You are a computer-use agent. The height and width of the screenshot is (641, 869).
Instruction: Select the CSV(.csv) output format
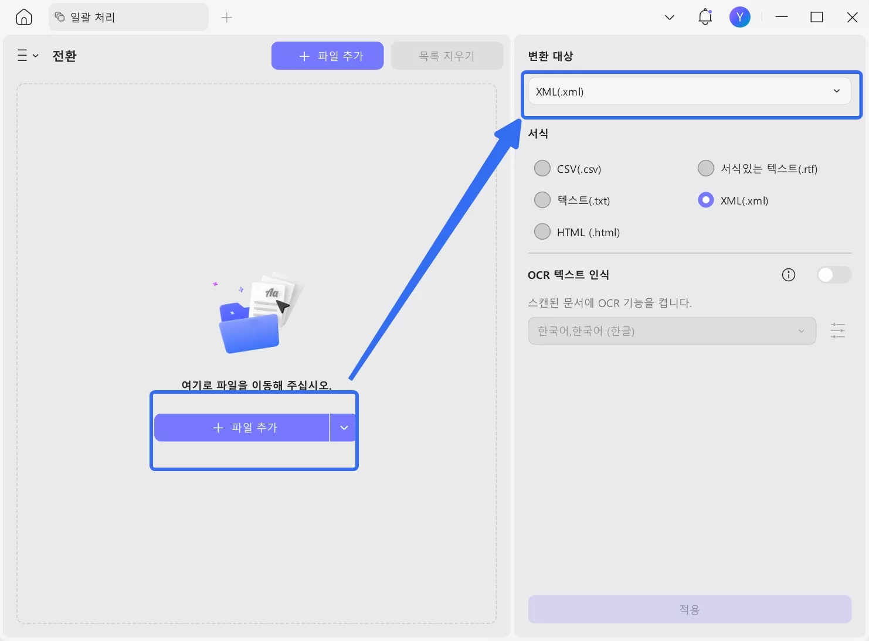(542, 168)
